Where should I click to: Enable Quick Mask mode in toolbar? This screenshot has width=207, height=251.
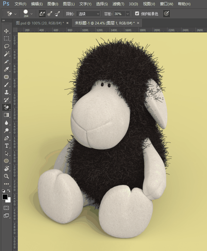tap(6, 208)
